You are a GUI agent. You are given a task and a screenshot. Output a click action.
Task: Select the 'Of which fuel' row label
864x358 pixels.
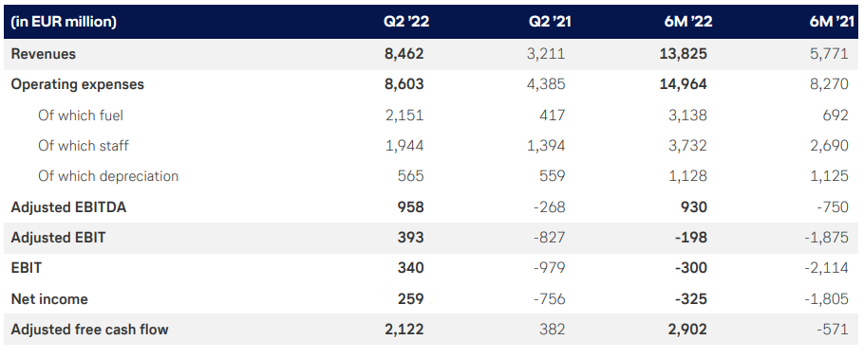81,115
